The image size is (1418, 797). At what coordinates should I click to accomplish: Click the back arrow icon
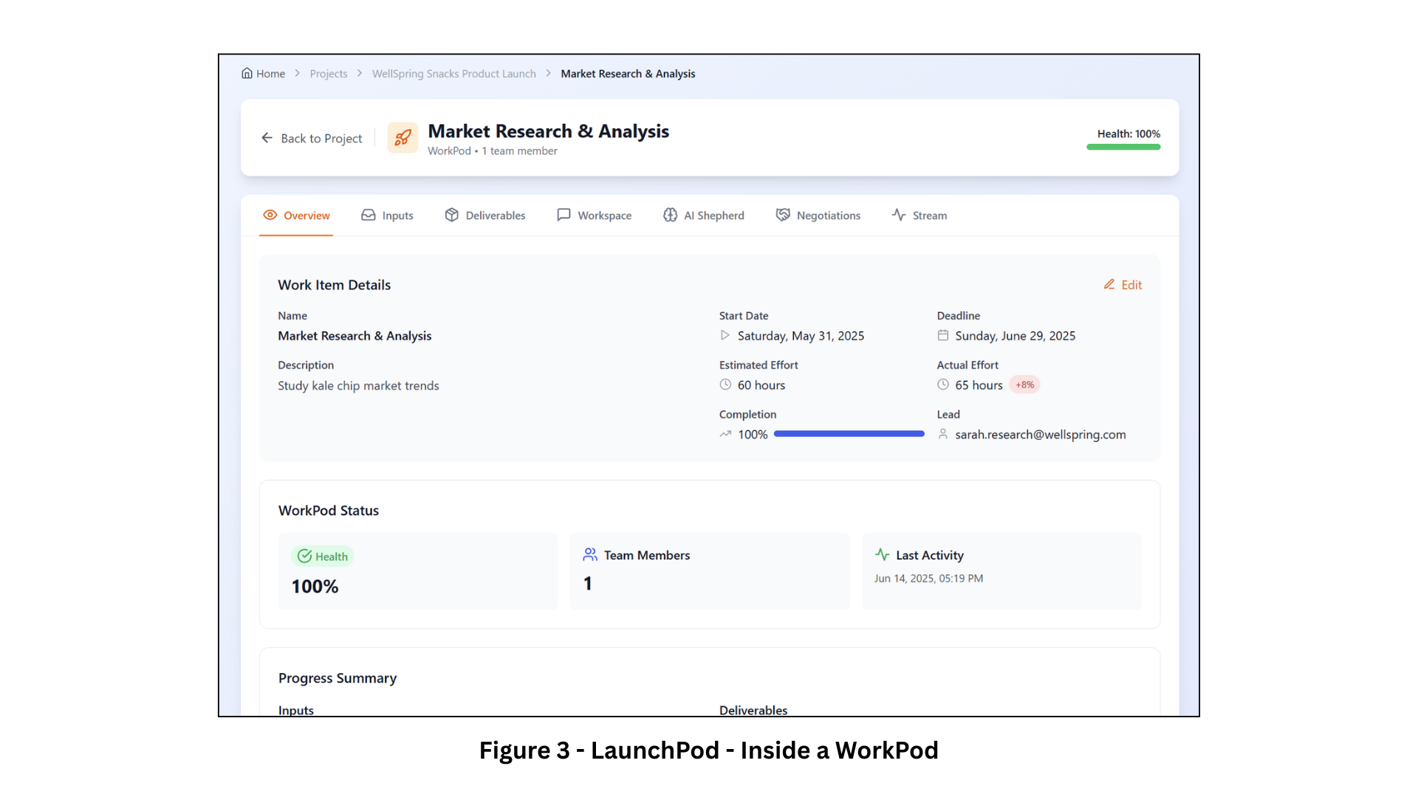coord(267,138)
